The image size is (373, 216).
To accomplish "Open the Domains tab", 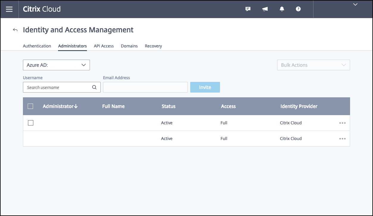I will tap(129, 46).
